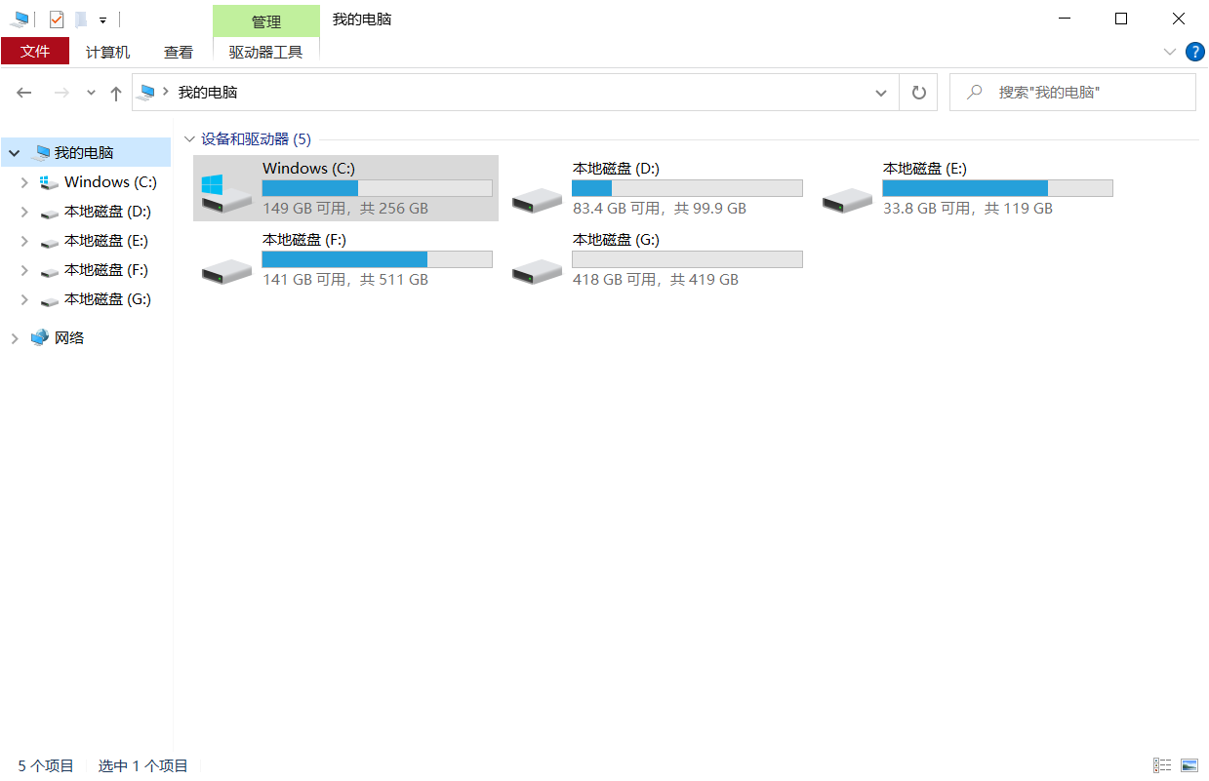Click the 本地磁盘 (F:) usage bar

[x=378, y=259]
